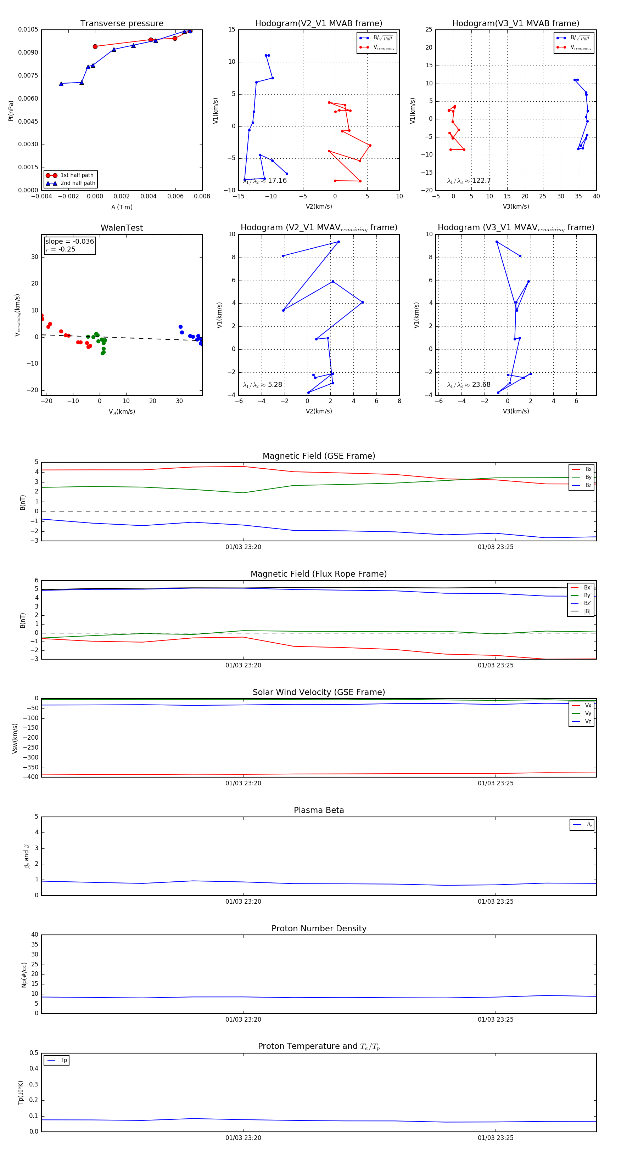Click the 'Hodogram (V2_V1 MVAV remaining frame)' title
This screenshot has width=638, height=1169.
(319, 228)
